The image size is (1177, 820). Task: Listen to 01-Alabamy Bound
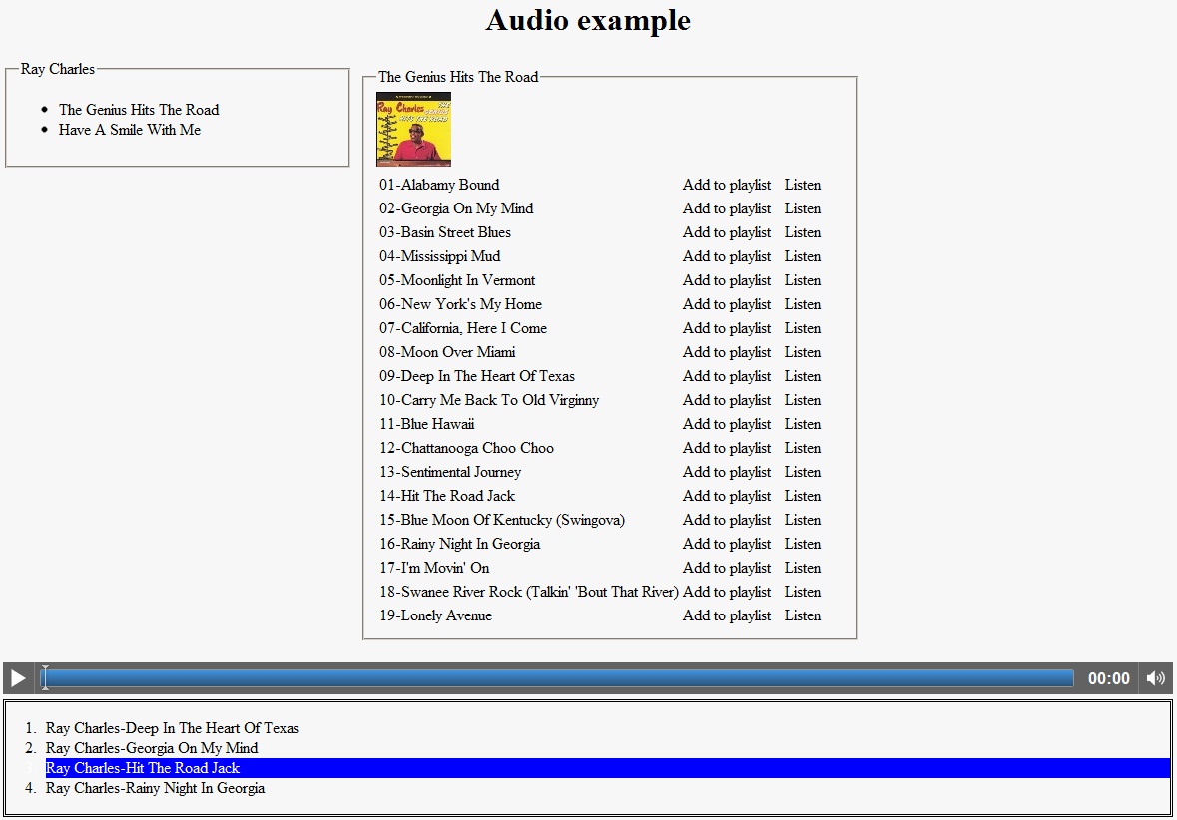click(x=803, y=185)
